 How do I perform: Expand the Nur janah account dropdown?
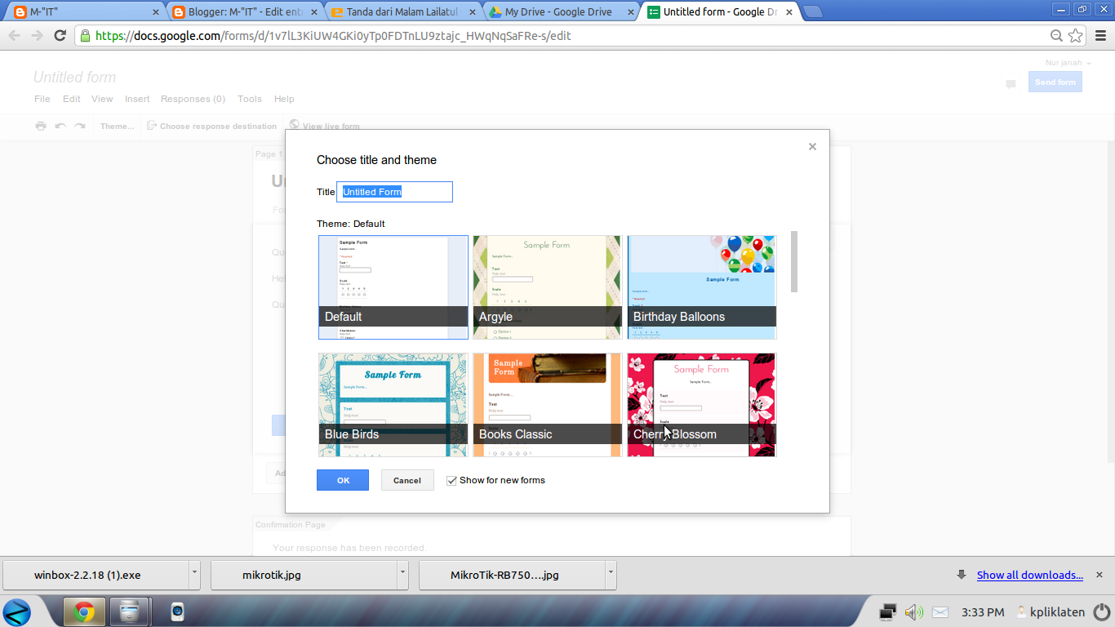tap(1068, 63)
